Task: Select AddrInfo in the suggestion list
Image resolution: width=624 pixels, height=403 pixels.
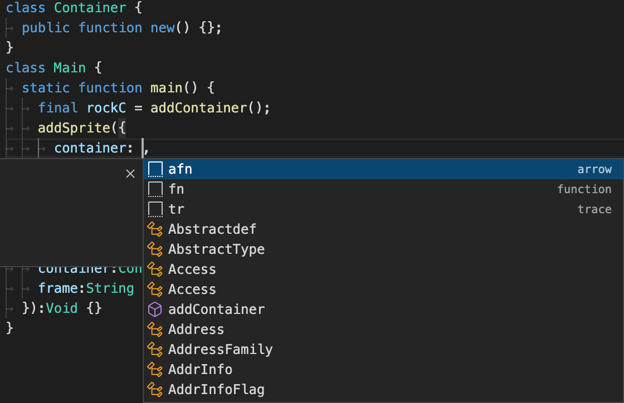Action: (x=201, y=369)
